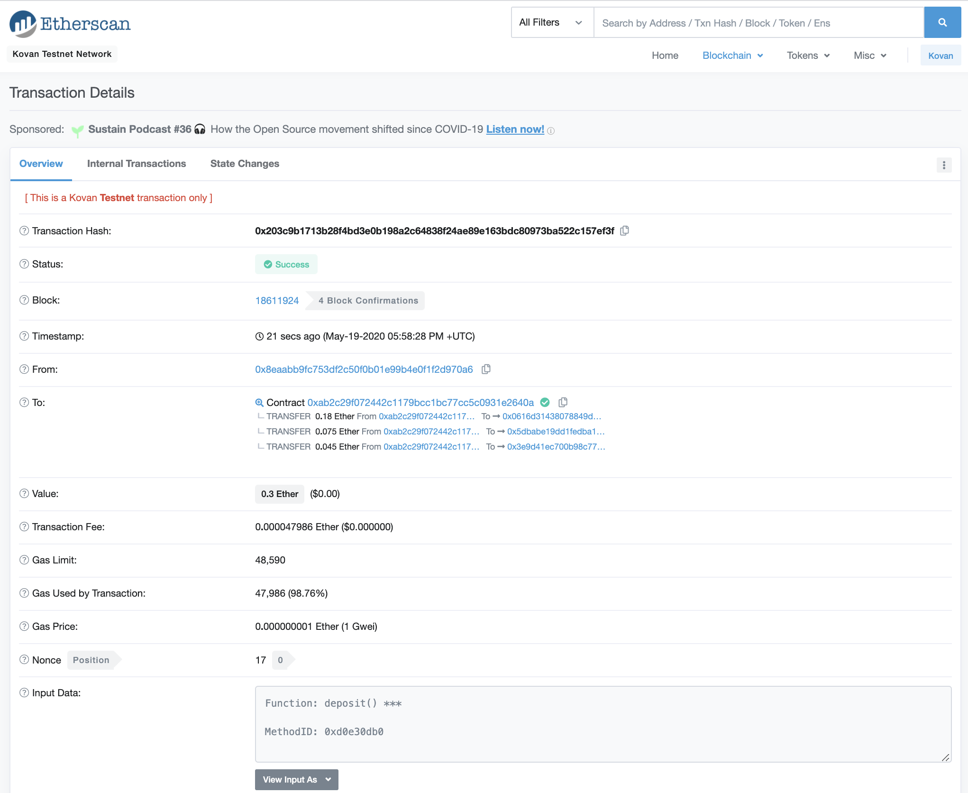Click the help icon beside Transaction Hash
The height and width of the screenshot is (793, 968).
(x=24, y=231)
